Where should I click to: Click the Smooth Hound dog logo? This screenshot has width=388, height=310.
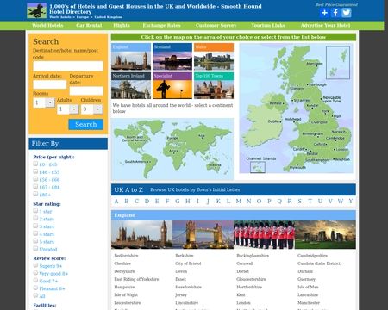(x=36, y=10)
